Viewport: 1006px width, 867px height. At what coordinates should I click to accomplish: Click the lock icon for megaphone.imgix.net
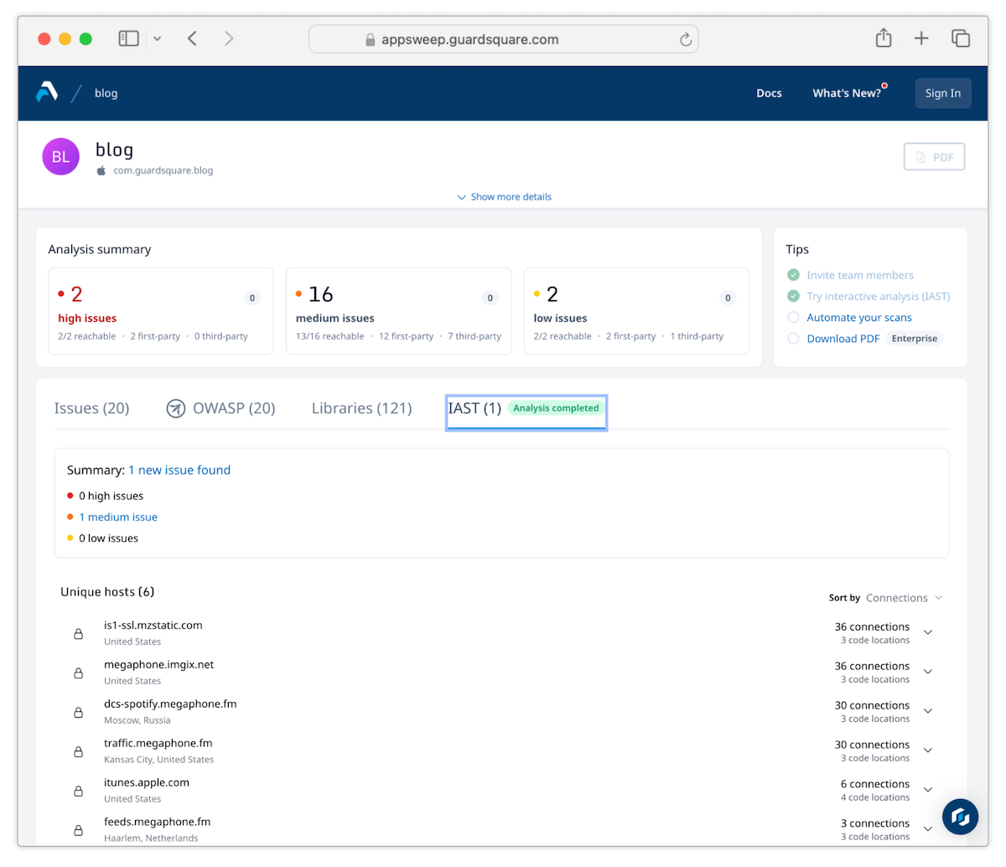[x=78, y=673]
